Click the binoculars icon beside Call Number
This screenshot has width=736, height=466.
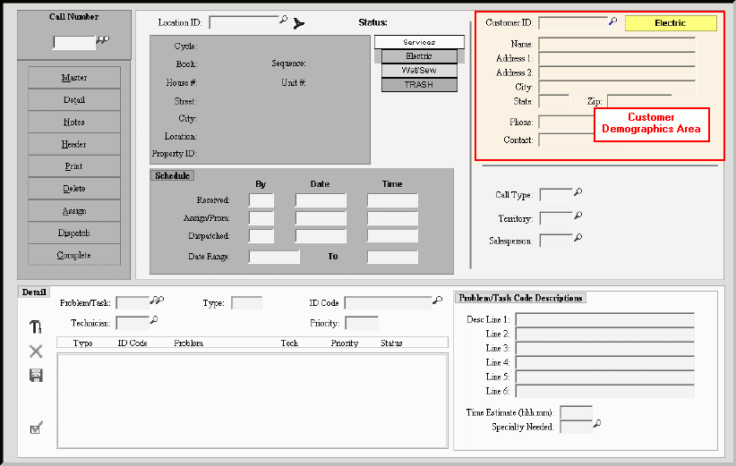[x=102, y=40]
